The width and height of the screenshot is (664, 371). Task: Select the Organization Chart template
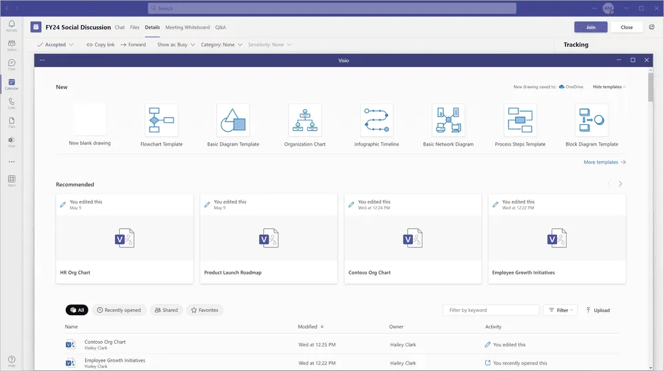click(305, 120)
